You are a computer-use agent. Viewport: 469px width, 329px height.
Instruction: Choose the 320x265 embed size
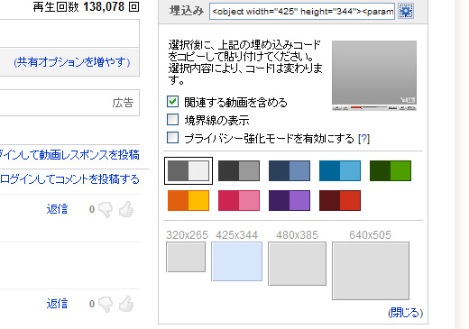coord(186,257)
